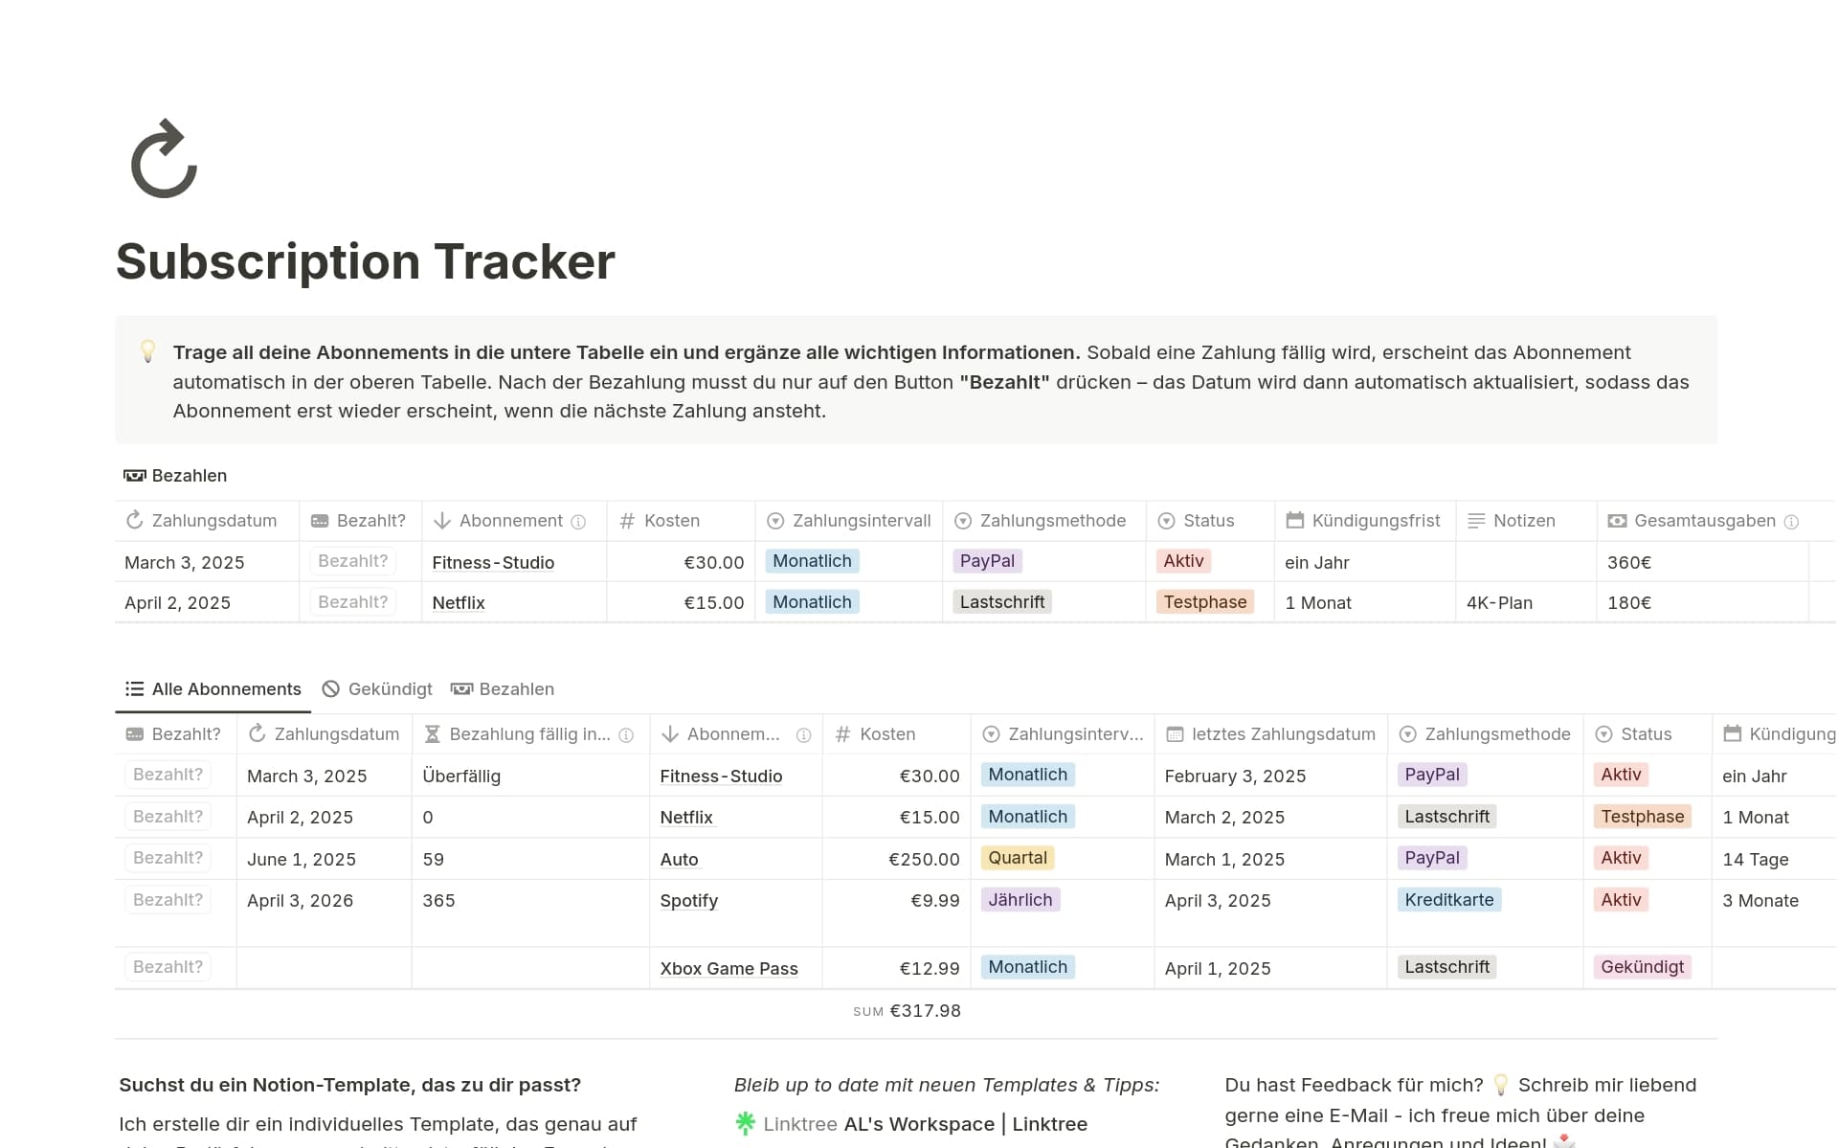Click info icon next to Gesamtausgaben column

pyautogui.click(x=1791, y=522)
